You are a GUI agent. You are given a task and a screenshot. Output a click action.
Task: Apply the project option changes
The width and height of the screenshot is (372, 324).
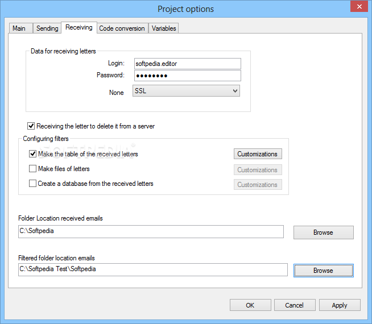(x=339, y=305)
